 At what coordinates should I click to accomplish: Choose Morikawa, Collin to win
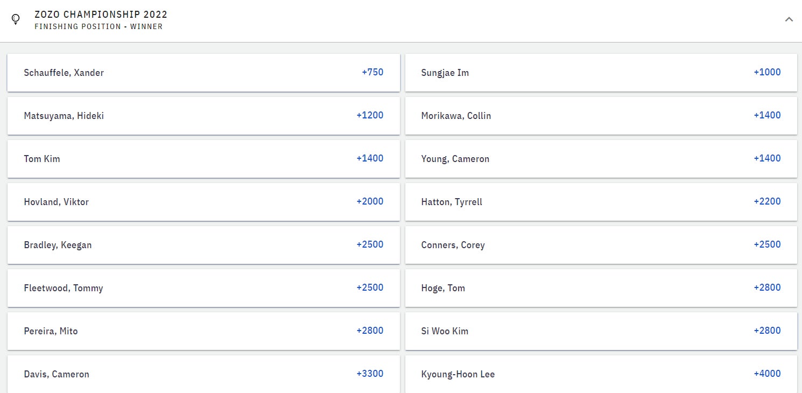click(601, 116)
